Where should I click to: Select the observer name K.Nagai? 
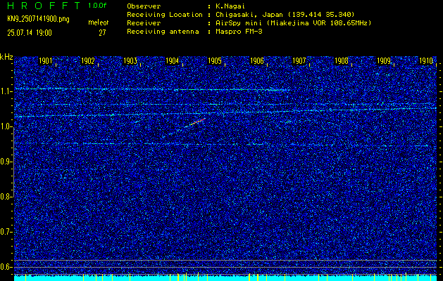(229, 6)
